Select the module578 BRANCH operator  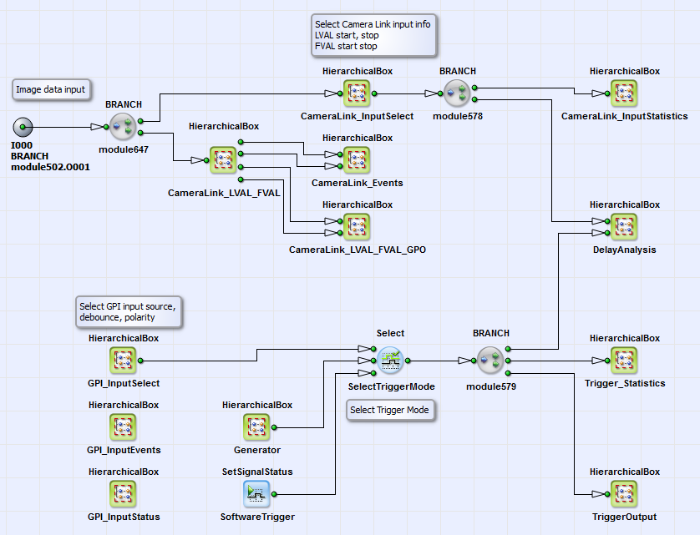point(457,94)
